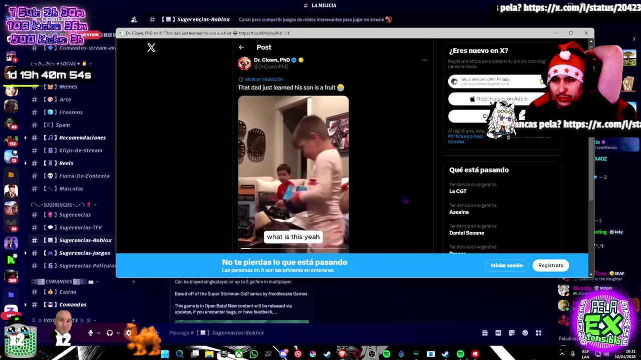
Task: Mute the Discord microphone
Action: coord(91,332)
